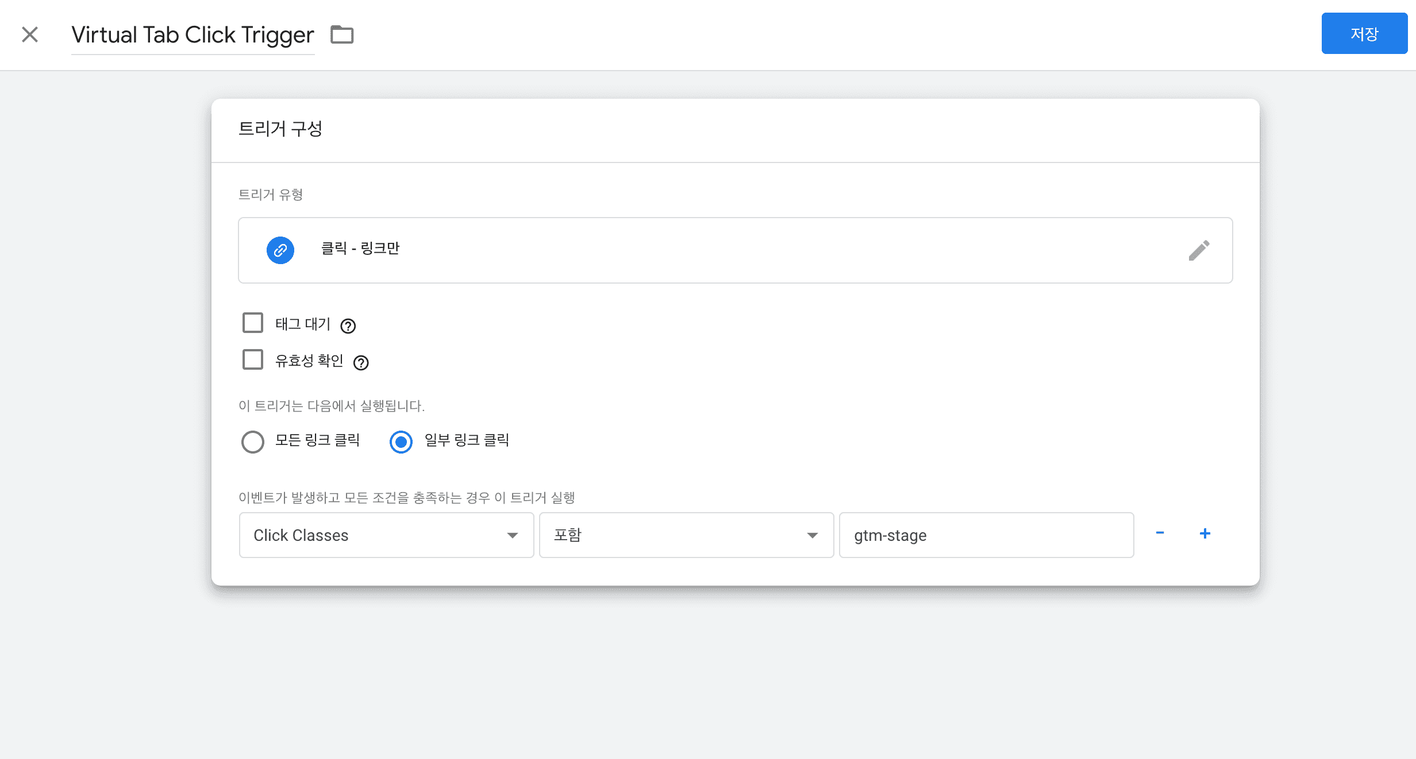Select the 모든 링크 클릭 radio button

253,442
